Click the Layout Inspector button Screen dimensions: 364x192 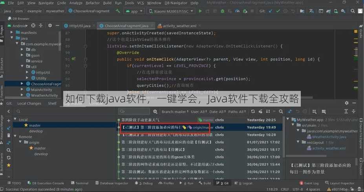click(340, 183)
